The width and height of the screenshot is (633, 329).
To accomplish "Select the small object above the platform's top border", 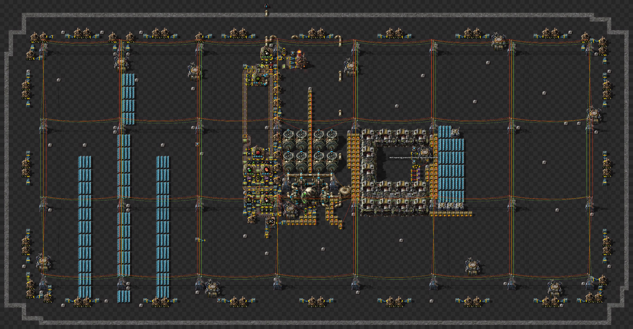I will pyautogui.click(x=266, y=7).
